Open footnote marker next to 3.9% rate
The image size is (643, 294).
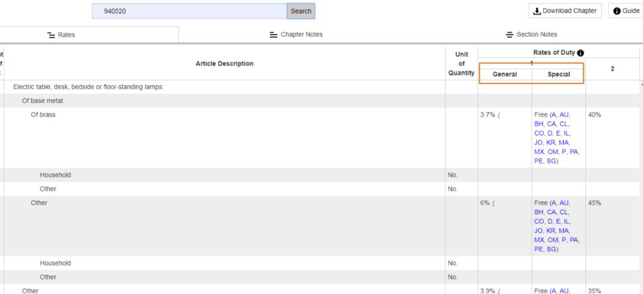pyautogui.click(x=498, y=291)
